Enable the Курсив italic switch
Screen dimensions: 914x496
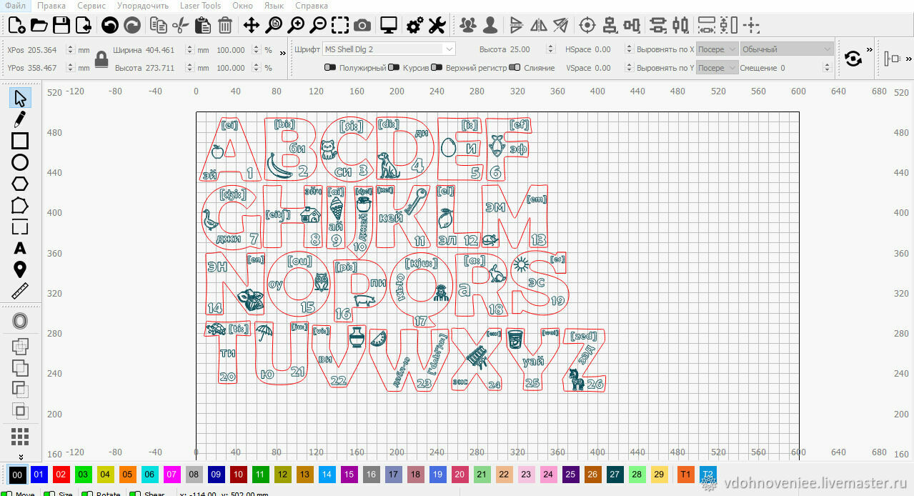[394, 68]
